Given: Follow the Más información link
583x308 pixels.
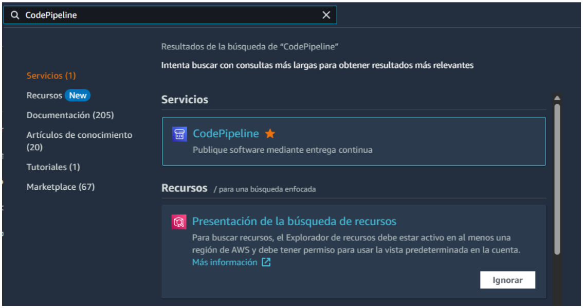Looking at the screenshot, I should click(x=225, y=262).
